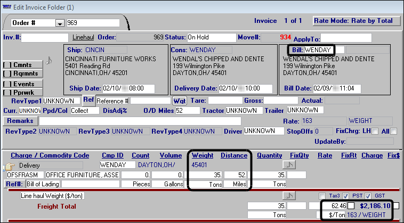
Task: Click the Charge column header
Action: click(372, 155)
